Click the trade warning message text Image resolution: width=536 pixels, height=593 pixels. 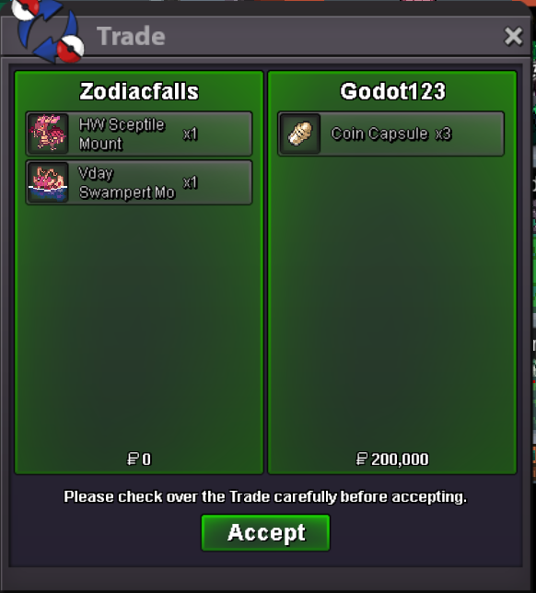tap(265, 496)
